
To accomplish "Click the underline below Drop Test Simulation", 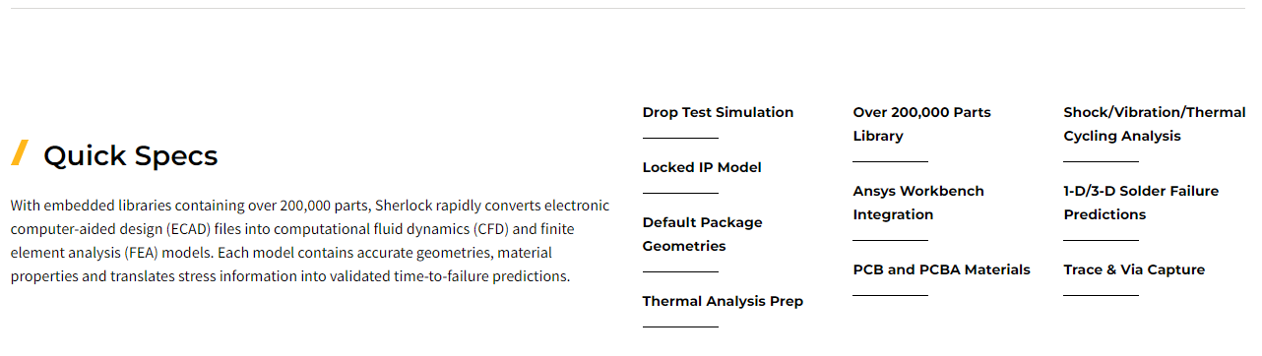I will coord(680,139).
